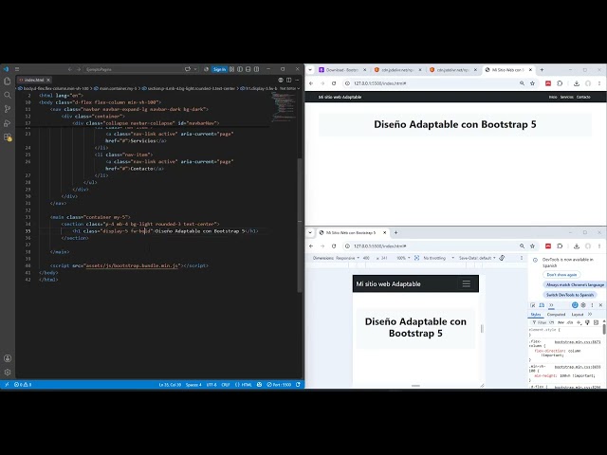607x455 pixels.
Task: Open the remote window indicator in VS Code status bar
Action: pyautogui.click(x=7, y=385)
